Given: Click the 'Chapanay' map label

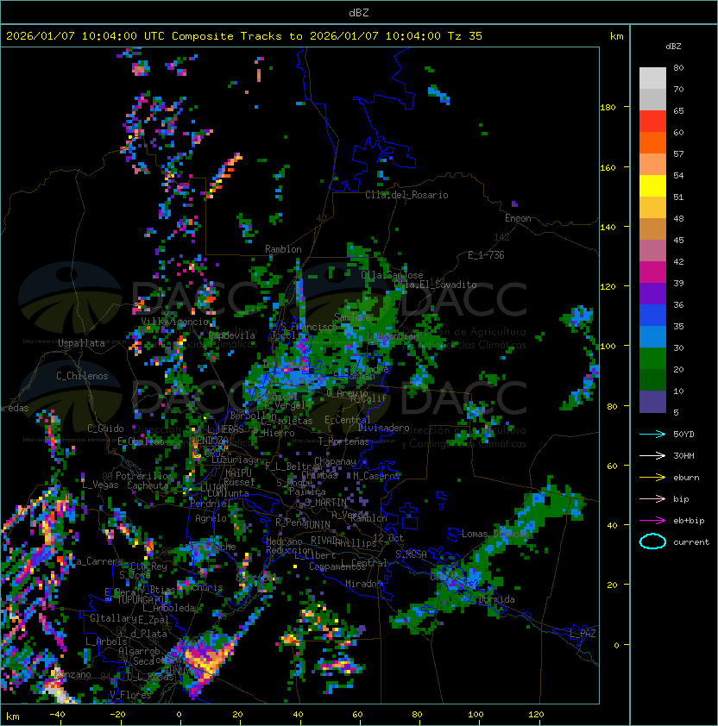Looking at the screenshot, I should pyautogui.click(x=335, y=461).
